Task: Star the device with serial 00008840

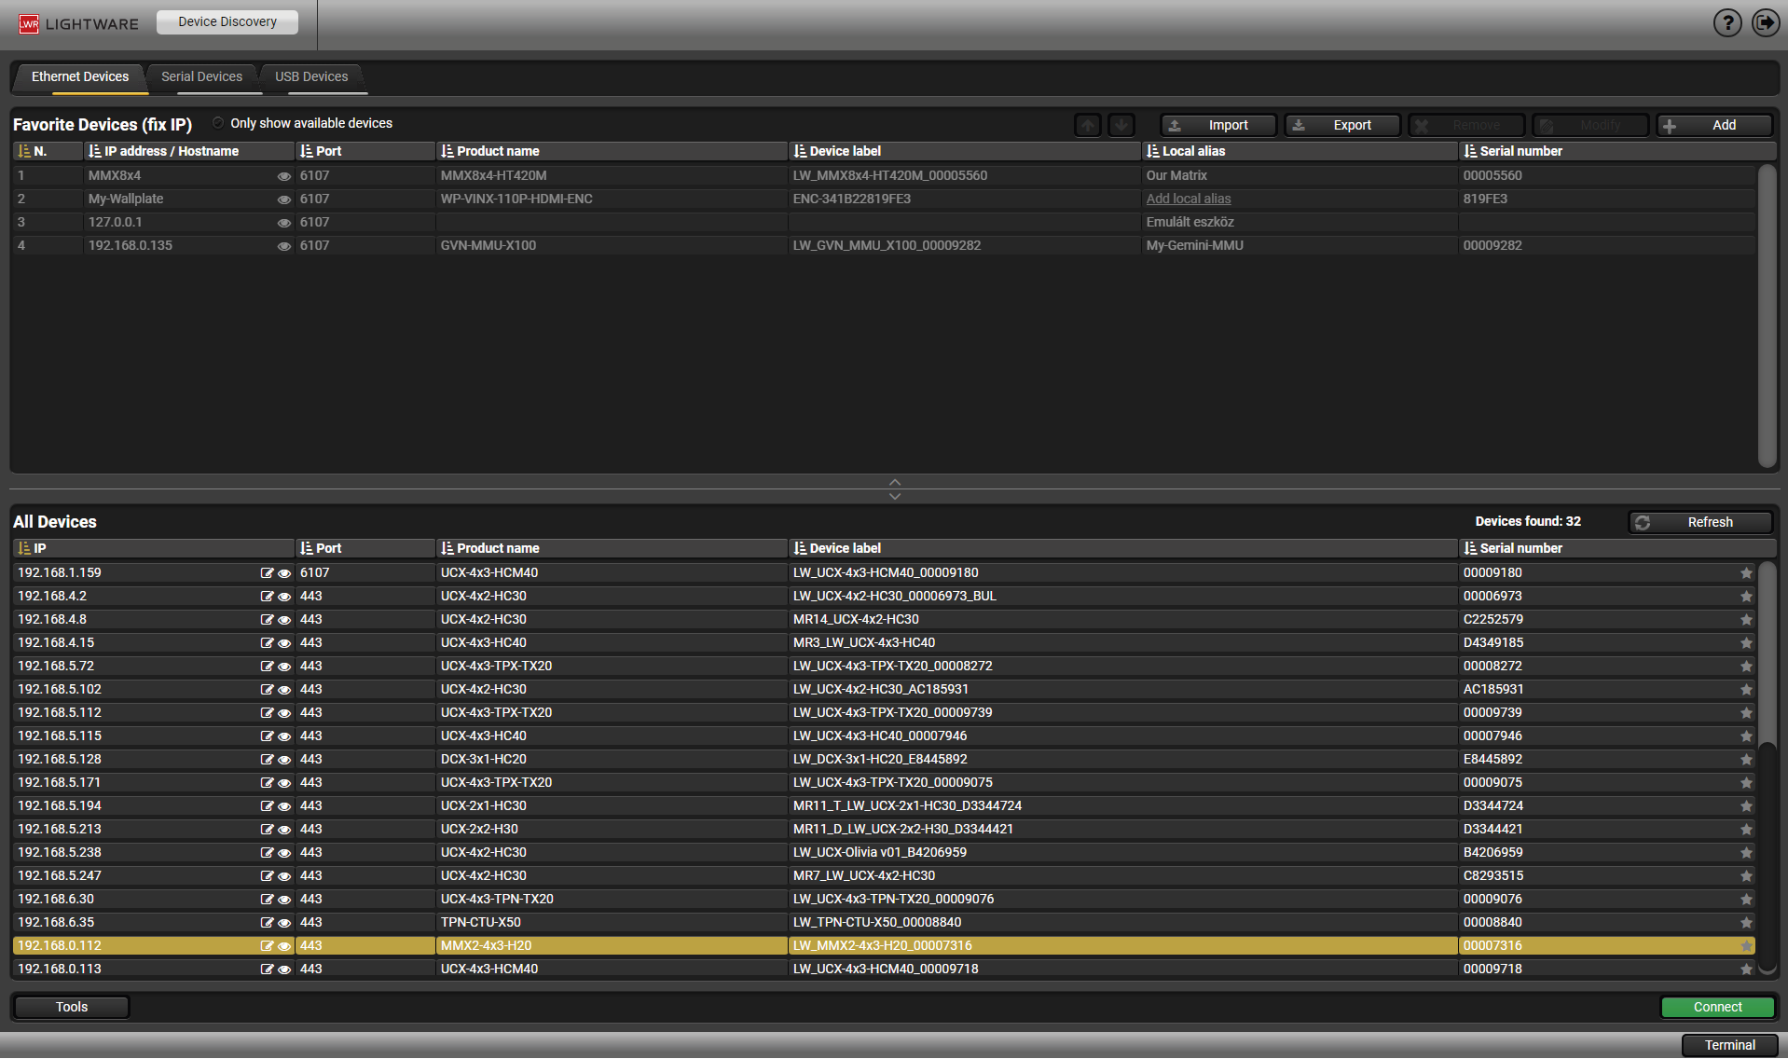Action: tap(1746, 923)
